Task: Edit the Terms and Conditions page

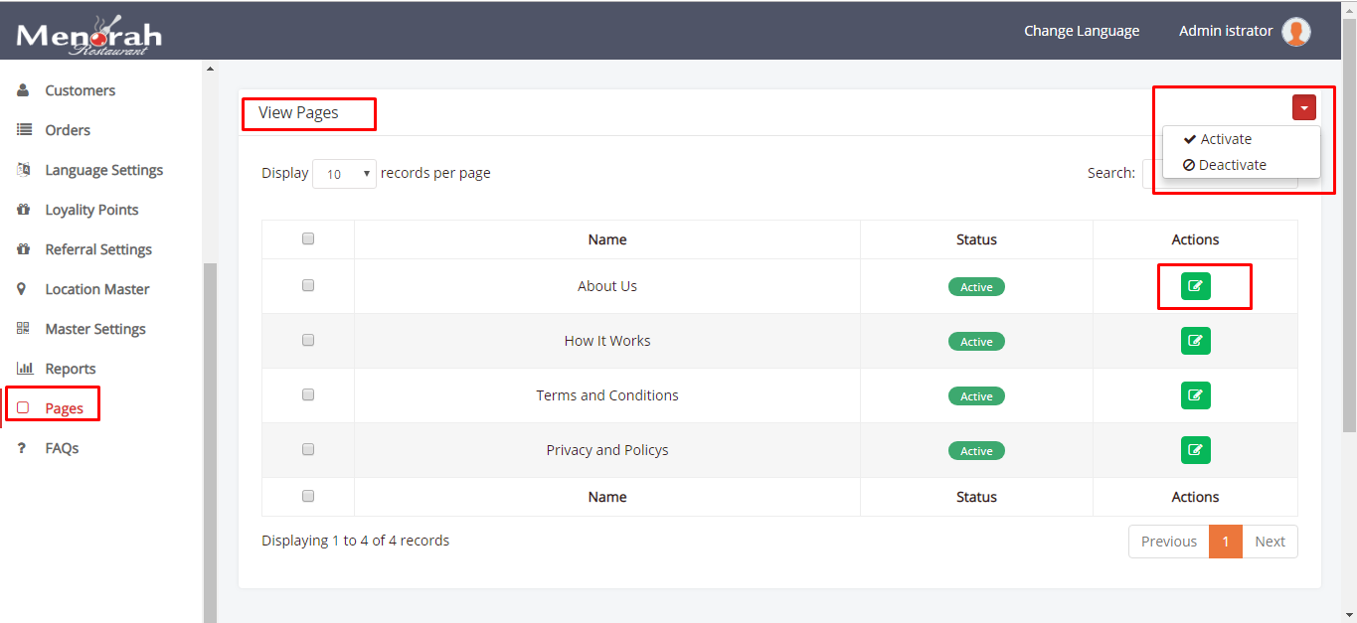Action: [1195, 395]
